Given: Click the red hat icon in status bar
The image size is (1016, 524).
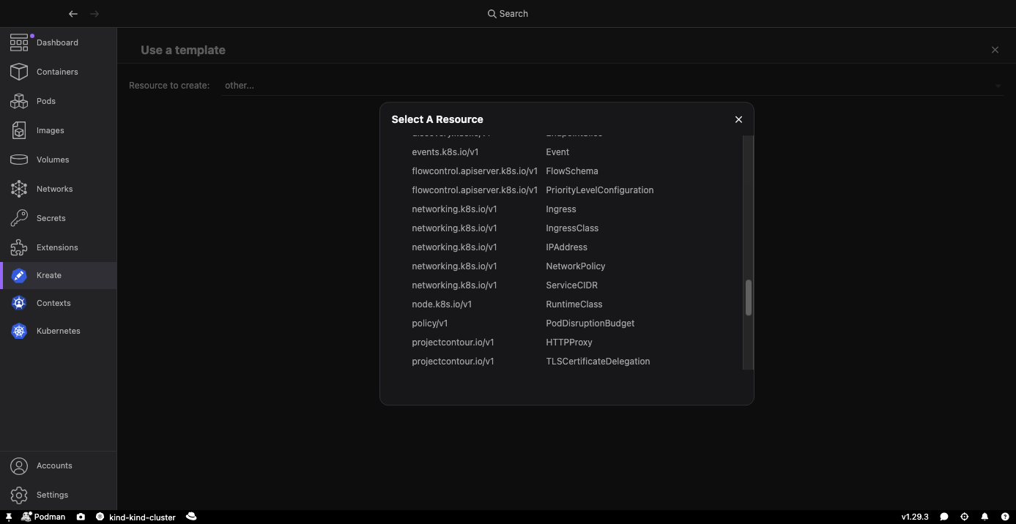Looking at the screenshot, I should click(191, 516).
